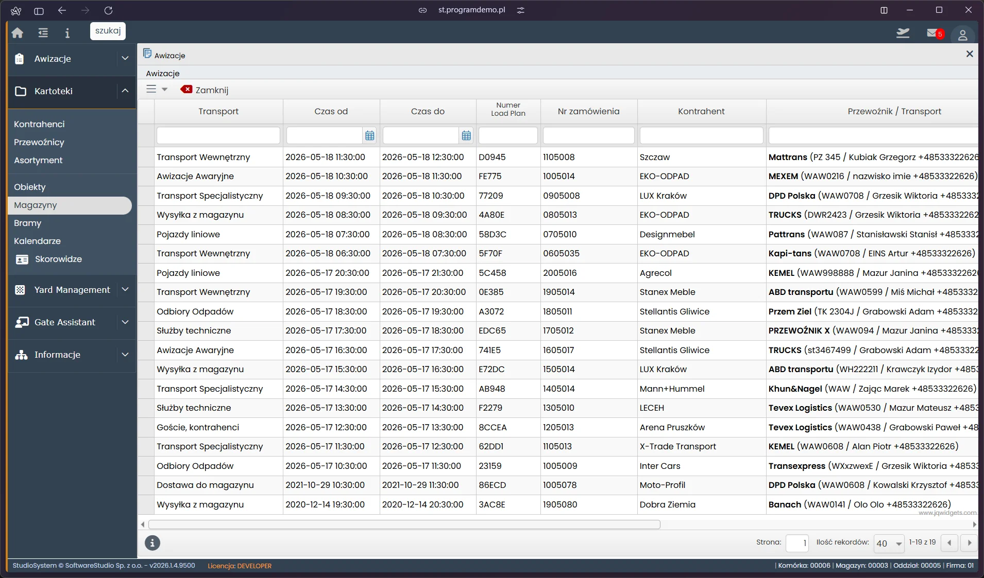Open Bramy in the sidebar
The width and height of the screenshot is (984, 578).
pos(27,223)
